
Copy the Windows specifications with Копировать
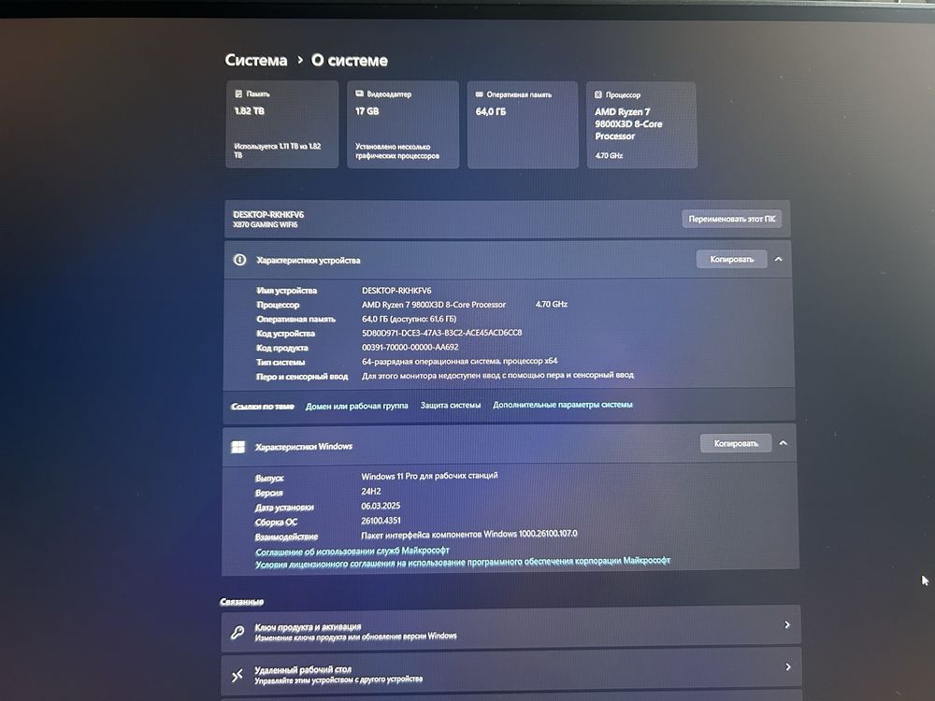pos(736,443)
